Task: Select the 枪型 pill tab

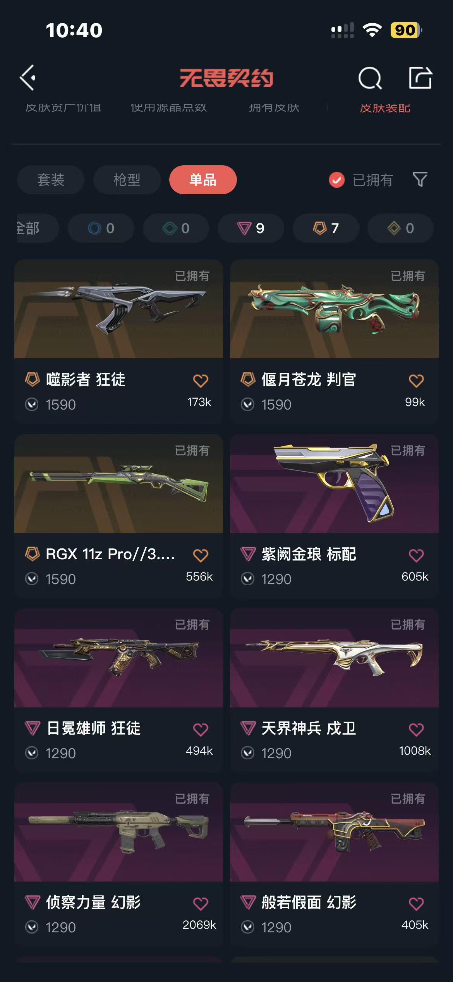Action: 127,180
